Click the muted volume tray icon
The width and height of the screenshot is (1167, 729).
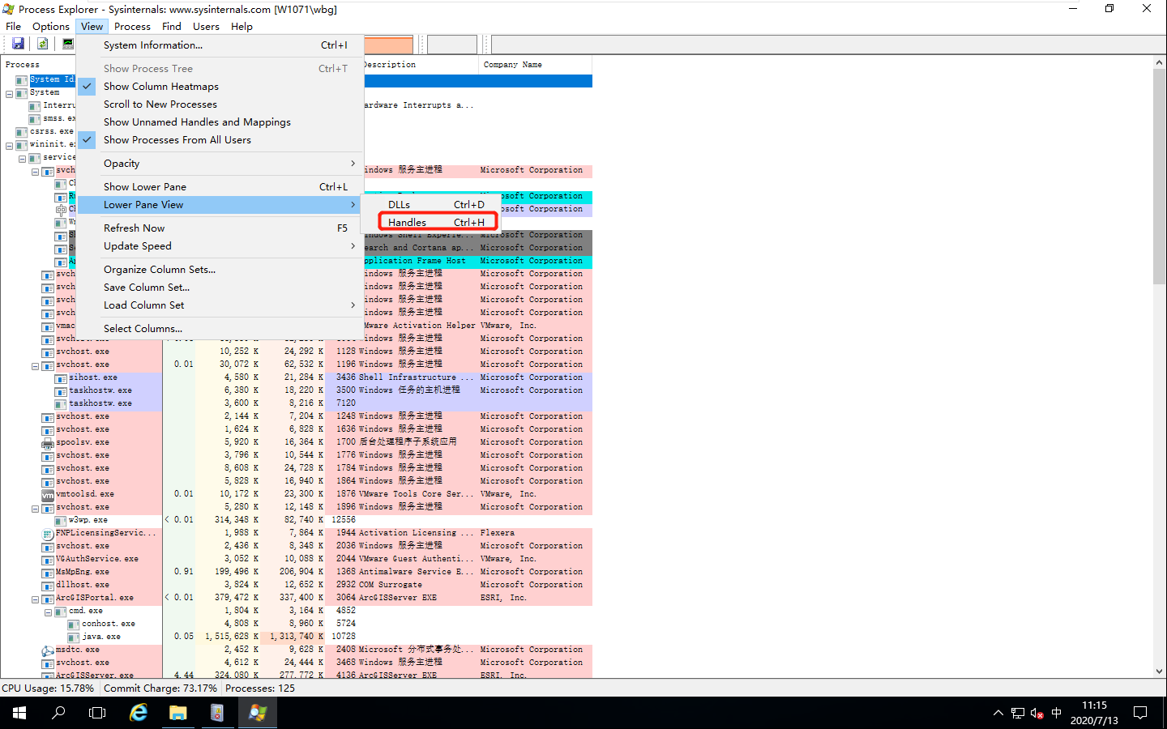[1037, 713]
